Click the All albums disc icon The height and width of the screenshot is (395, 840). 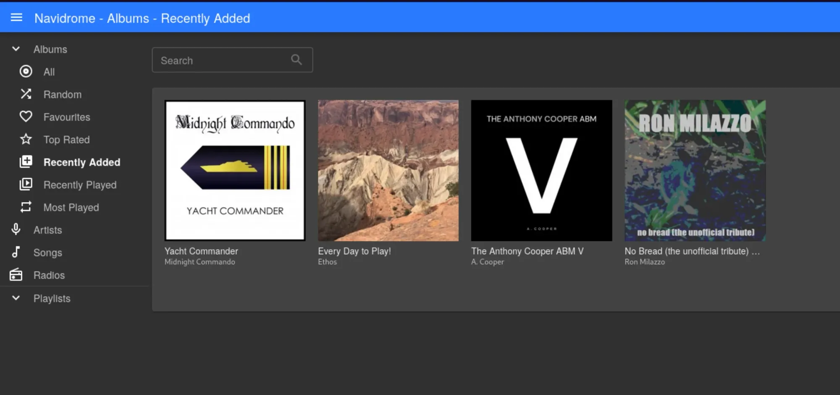point(26,71)
